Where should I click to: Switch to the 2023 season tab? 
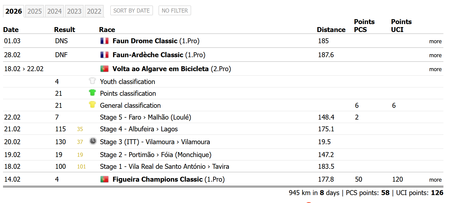pyautogui.click(x=74, y=11)
